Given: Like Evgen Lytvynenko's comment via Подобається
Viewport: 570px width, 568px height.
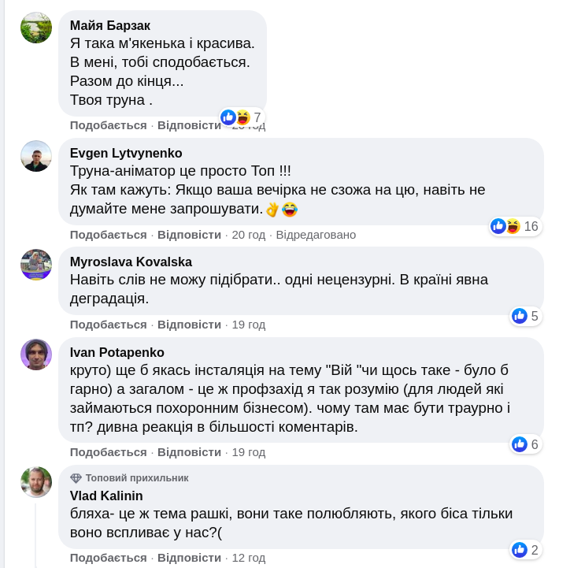Looking at the screenshot, I should tap(108, 235).
